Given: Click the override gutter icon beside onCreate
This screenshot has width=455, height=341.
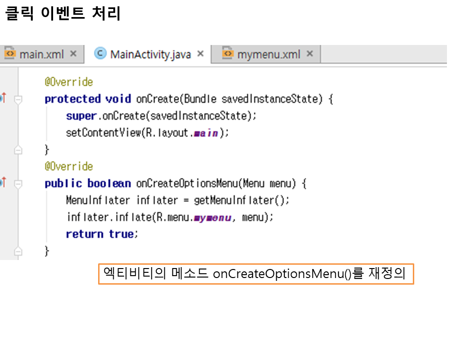Looking at the screenshot, I should (x=3, y=98).
